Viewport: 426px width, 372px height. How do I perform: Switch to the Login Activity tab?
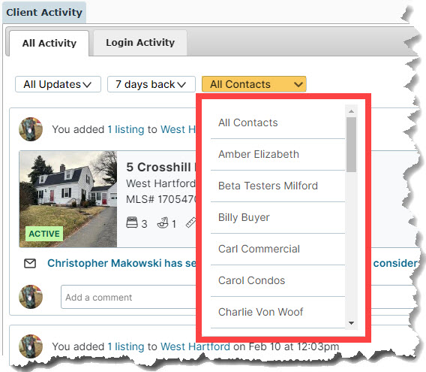tap(140, 43)
